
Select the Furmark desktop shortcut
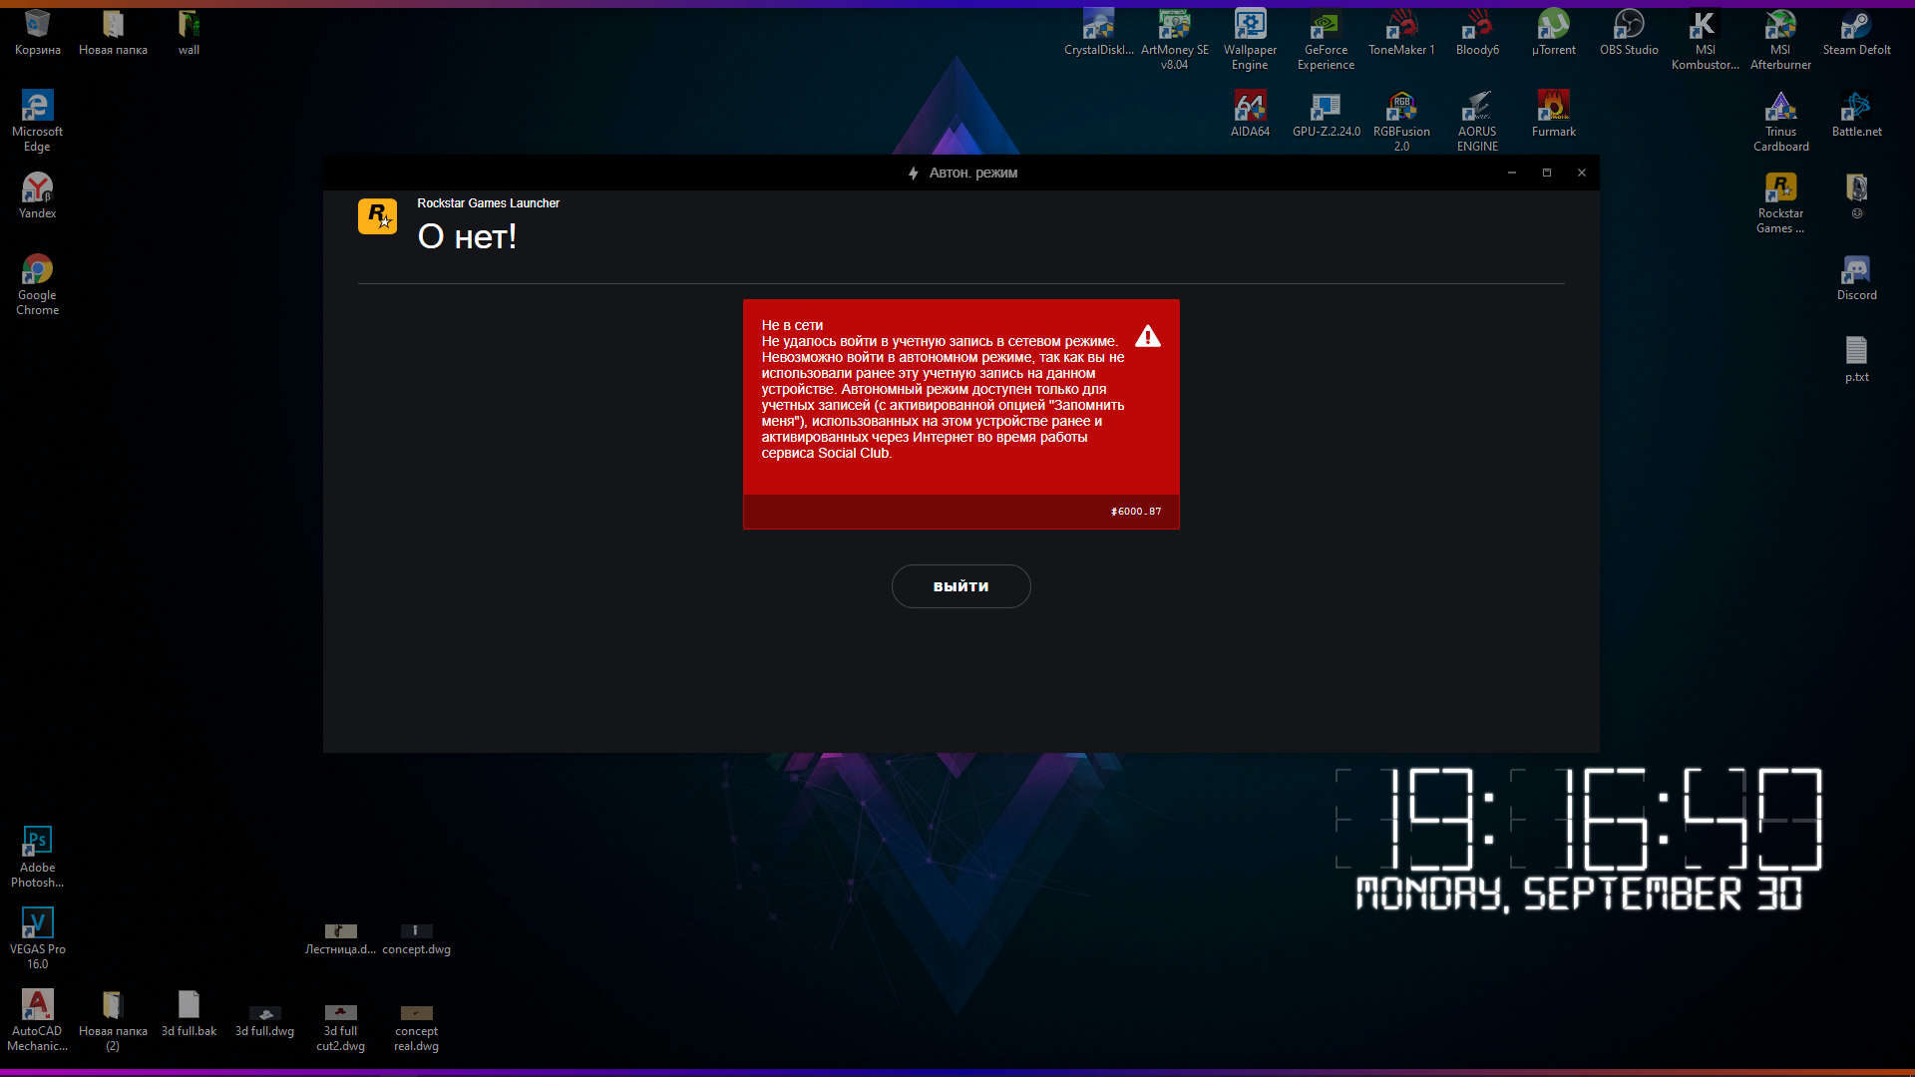(x=1553, y=114)
